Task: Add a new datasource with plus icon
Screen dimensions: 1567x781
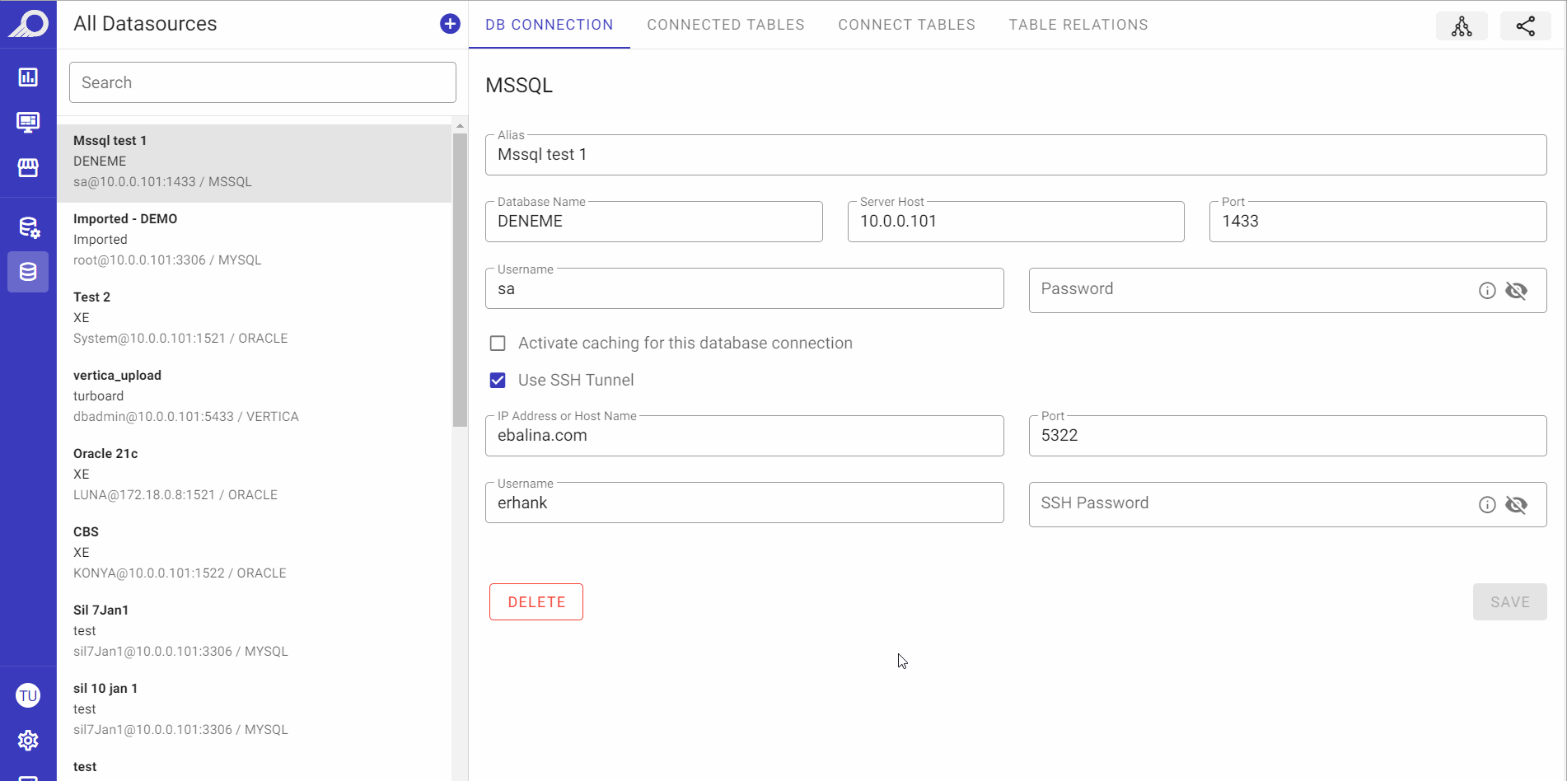Action: coord(450,24)
